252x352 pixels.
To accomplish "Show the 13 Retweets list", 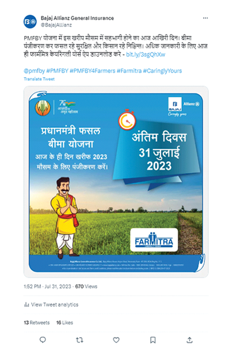I will pos(36,323).
